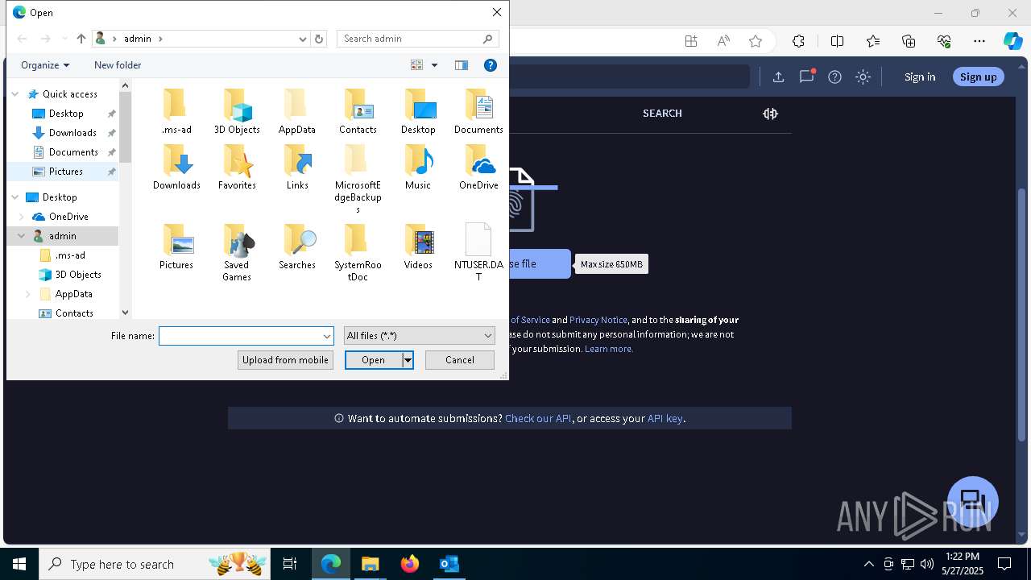The image size is (1031, 580).
Task: Select the Searches folder
Action: tap(297, 246)
